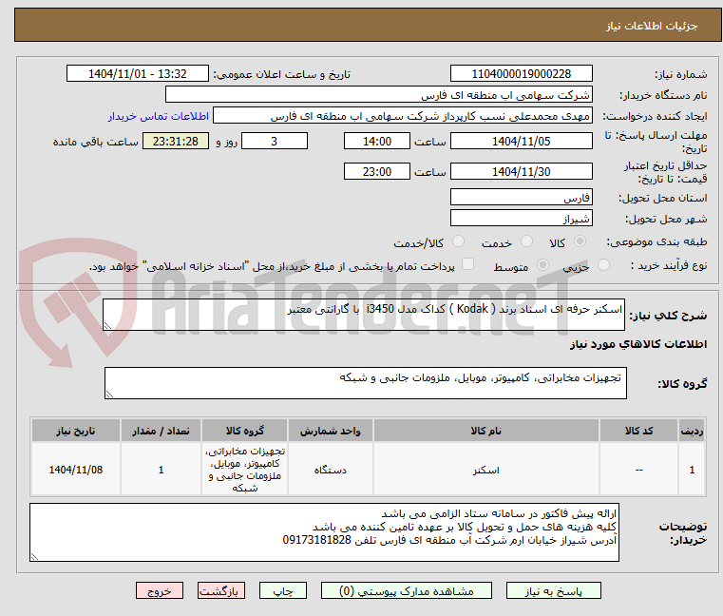Click the buyer organization name field
The height and width of the screenshot is (616, 723).
(x=378, y=95)
